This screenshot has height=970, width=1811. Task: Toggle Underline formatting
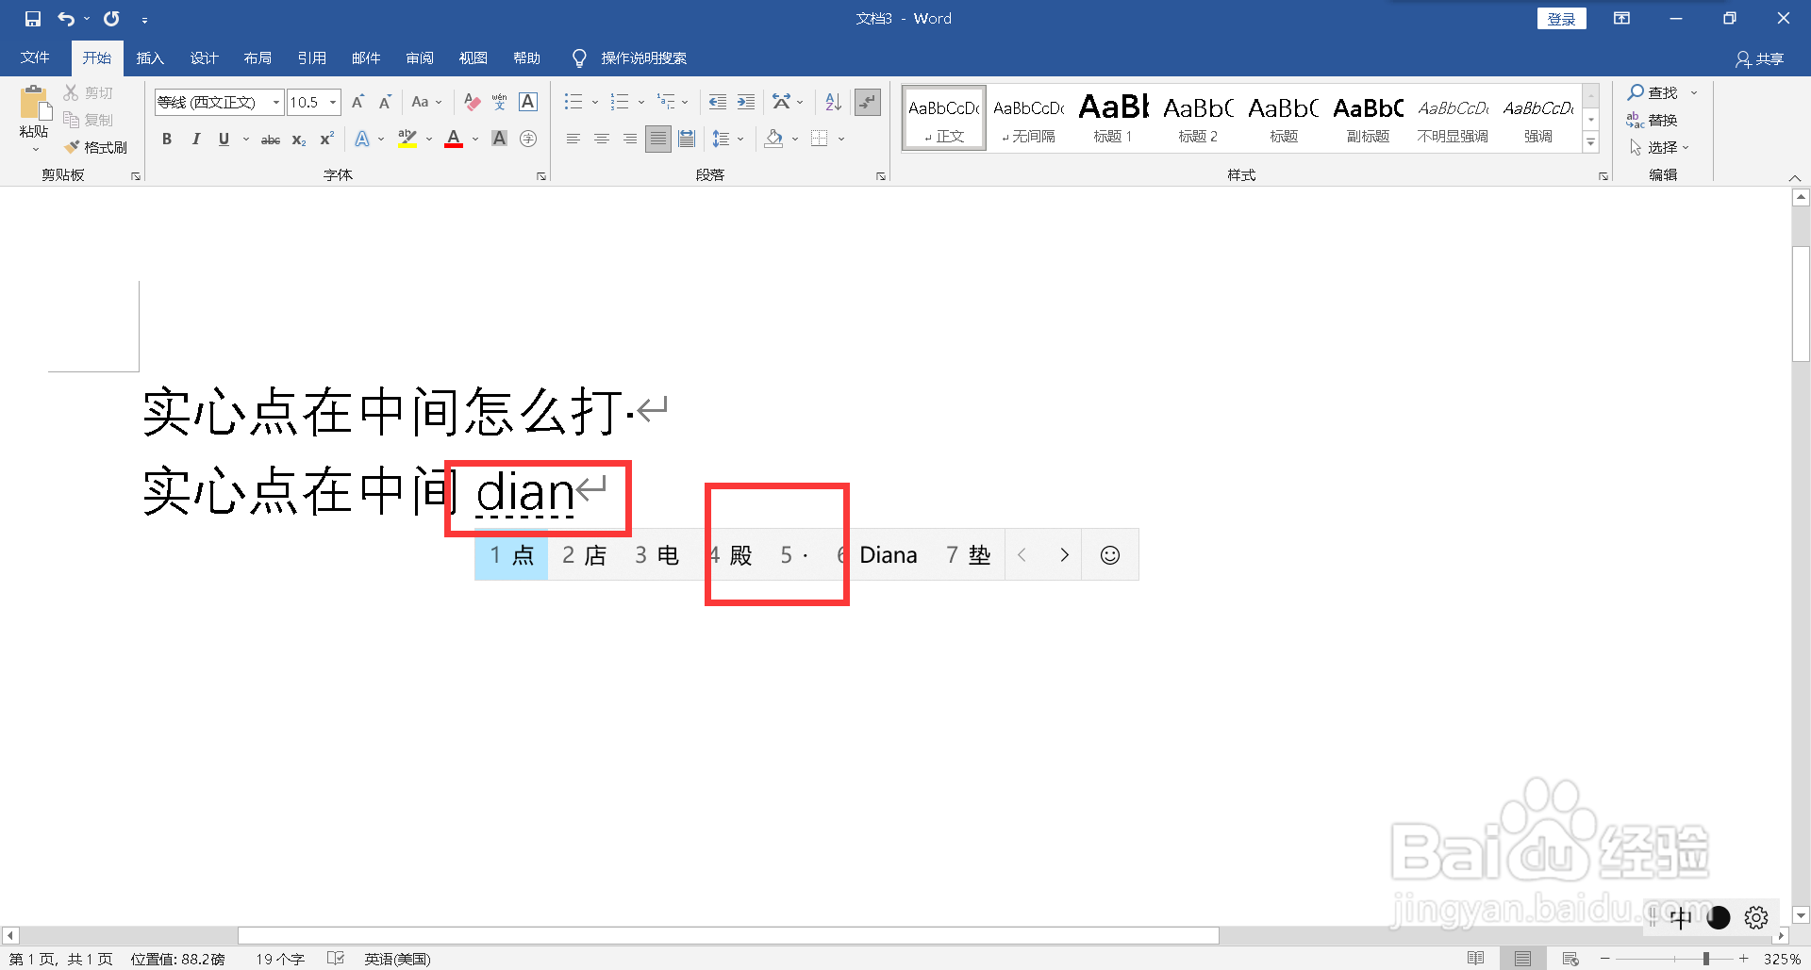click(x=224, y=139)
